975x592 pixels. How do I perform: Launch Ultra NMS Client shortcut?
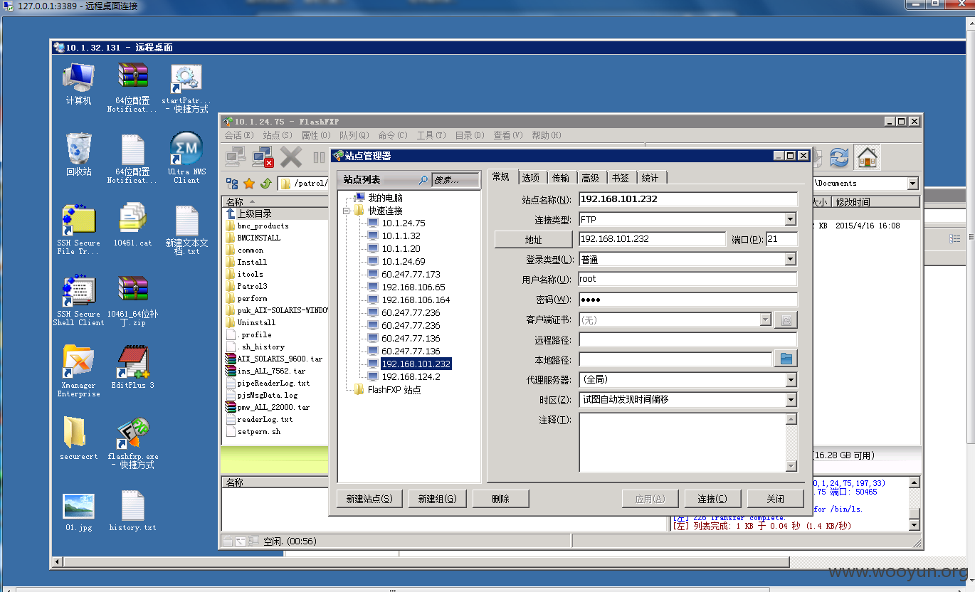pyautogui.click(x=186, y=158)
